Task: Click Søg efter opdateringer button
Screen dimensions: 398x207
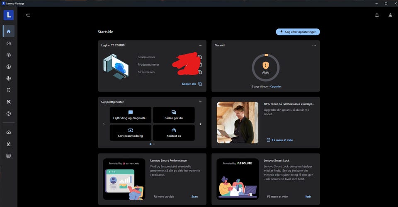Action: coord(298,32)
